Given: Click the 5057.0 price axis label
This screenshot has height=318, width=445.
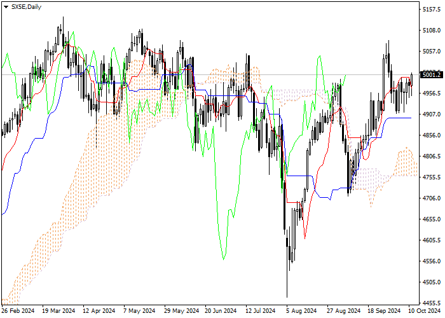Looking at the screenshot, I should 432,52.
